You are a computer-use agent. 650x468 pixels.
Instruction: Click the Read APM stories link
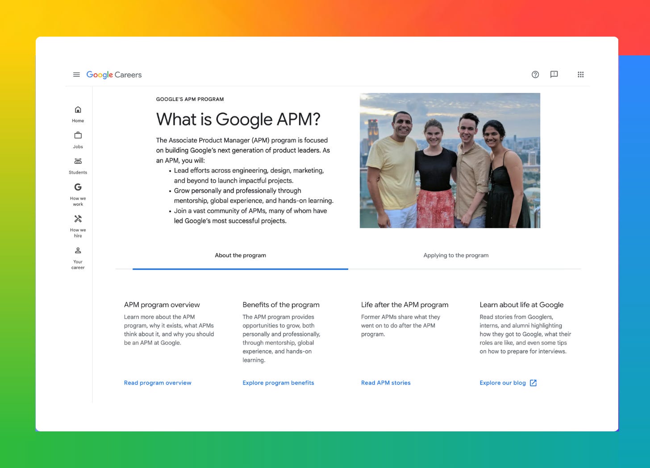coord(386,383)
